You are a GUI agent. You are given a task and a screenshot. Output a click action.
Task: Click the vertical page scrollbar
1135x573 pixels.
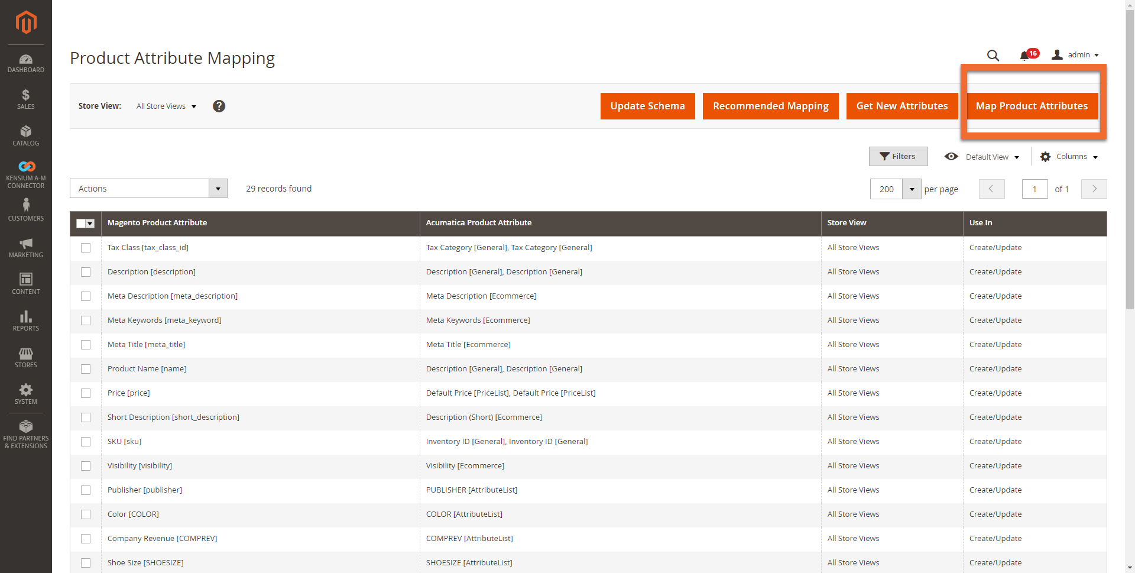(x=1130, y=160)
